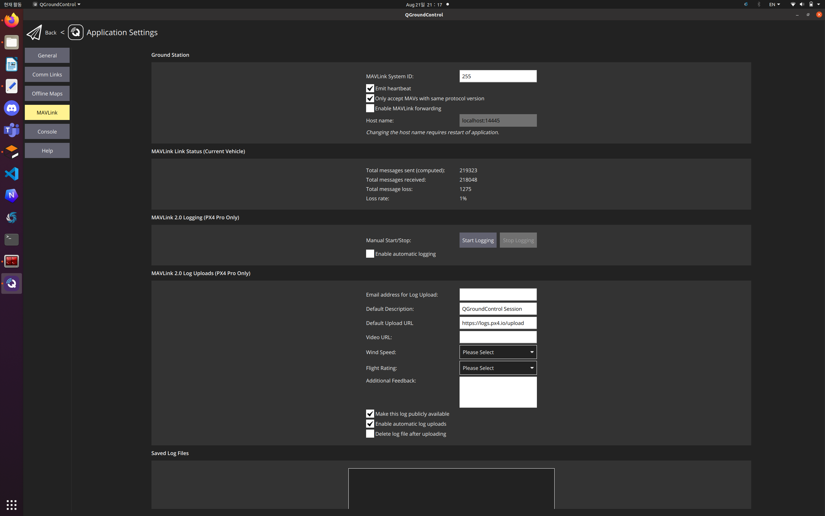Click the MAVLink System ID field
Image resolution: width=825 pixels, height=516 pixels.
pos(498,76)
